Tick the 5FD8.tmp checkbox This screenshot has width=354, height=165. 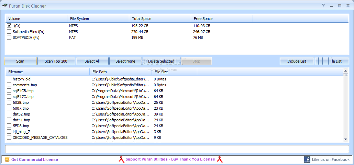(x=9, y=126)
